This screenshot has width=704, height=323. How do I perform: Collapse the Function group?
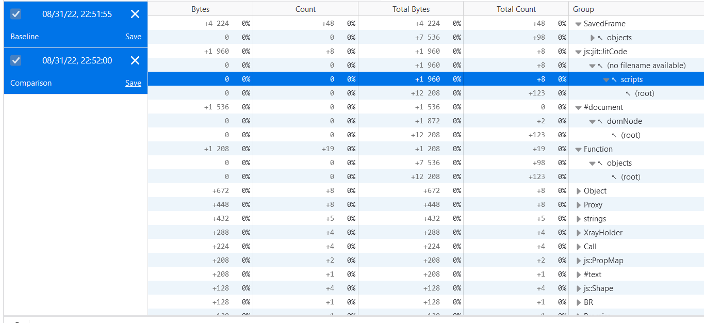(578, 149)
